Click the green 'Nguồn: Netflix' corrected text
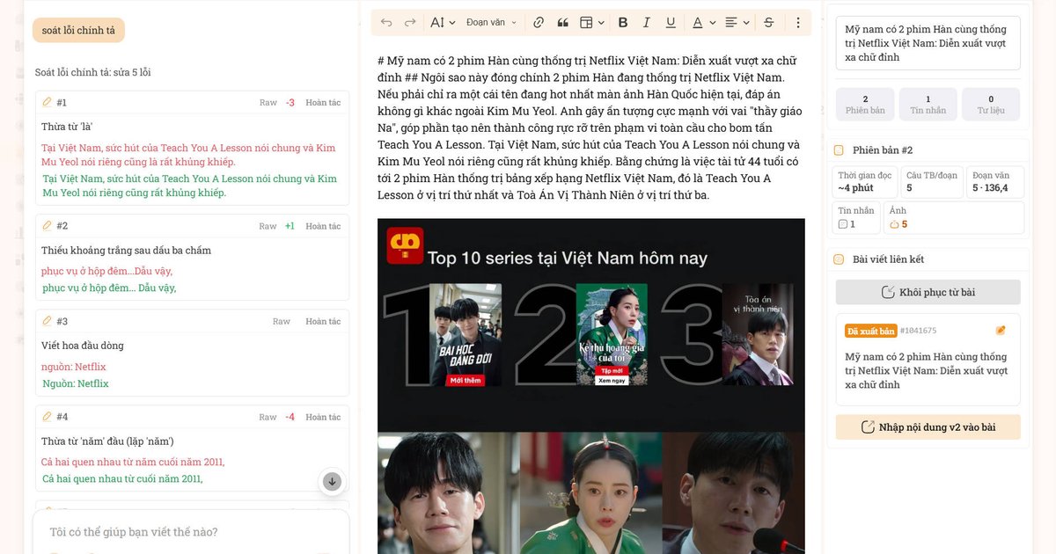1056x554 pixels. 76,383
